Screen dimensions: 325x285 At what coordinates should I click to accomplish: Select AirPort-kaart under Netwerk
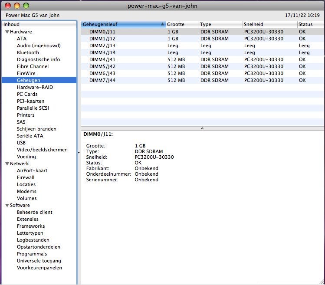point(32,170)
